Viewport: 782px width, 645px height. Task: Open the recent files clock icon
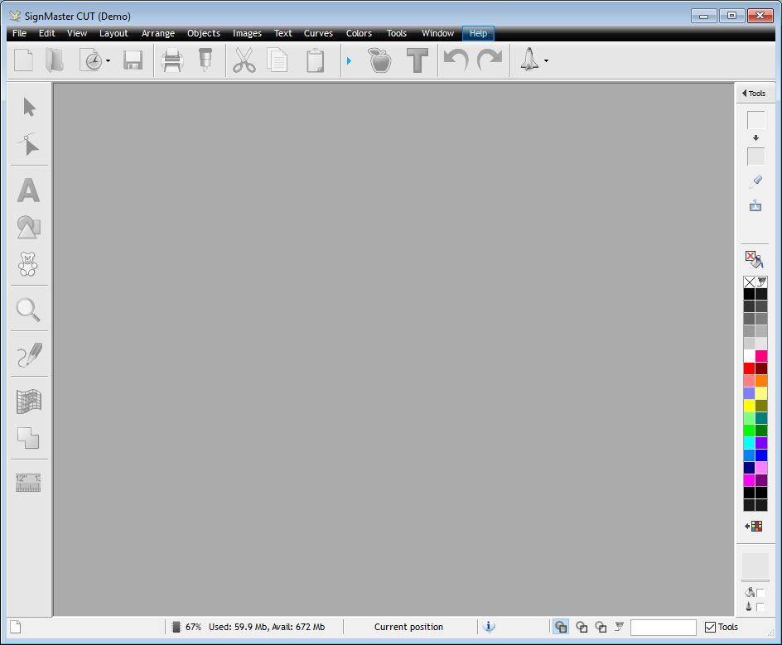coord(91,60)
